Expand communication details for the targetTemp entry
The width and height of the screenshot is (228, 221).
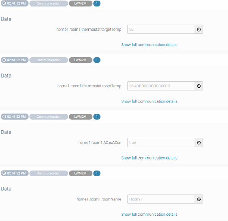149,44
